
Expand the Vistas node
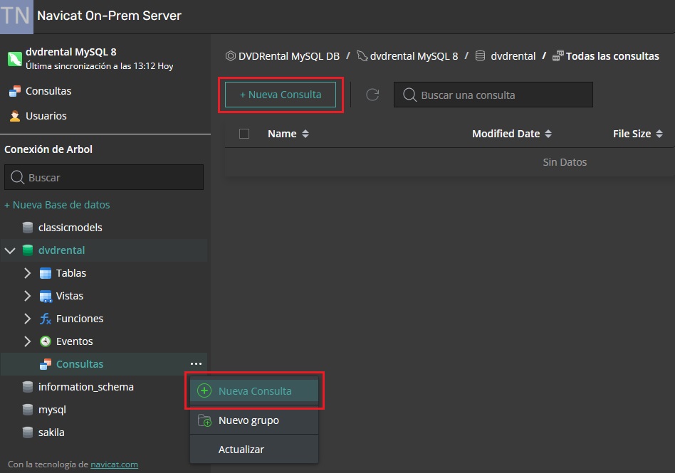click(x=28, y=296)
